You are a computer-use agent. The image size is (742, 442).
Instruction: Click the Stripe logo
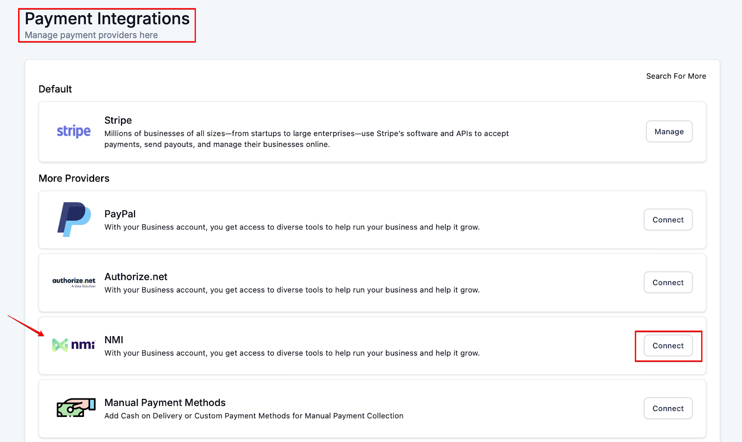point(74,131)
